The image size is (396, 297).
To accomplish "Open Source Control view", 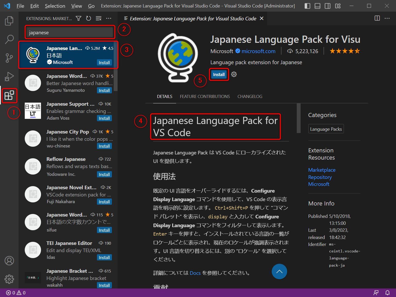I will click(x=9, y=58).
